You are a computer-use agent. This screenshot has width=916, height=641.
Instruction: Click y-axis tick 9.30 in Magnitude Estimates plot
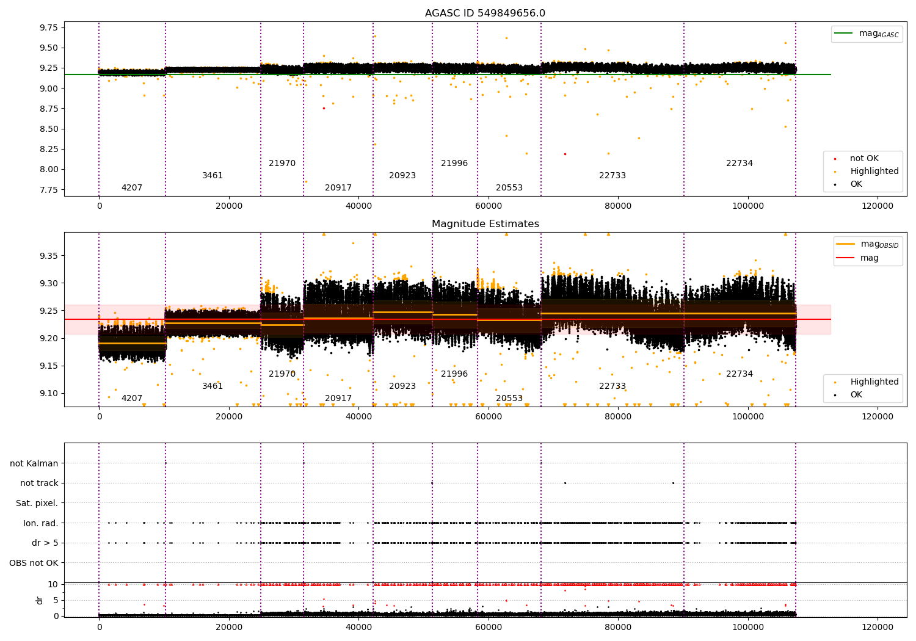(48, 283)
